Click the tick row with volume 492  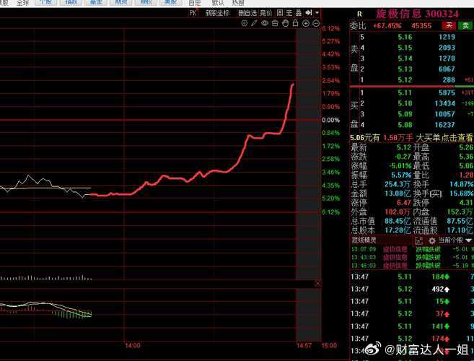coord(411,290)
